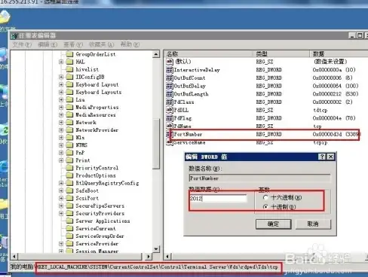
Task: Click the (默认) string value icon
Action: point(170,62)
